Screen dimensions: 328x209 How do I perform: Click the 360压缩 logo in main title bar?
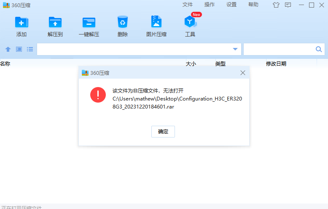(6, 5)
